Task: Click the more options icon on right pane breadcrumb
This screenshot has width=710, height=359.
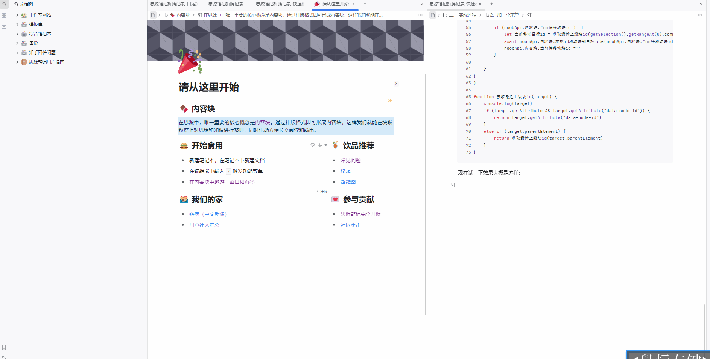Action: click(x=700, y=15)
